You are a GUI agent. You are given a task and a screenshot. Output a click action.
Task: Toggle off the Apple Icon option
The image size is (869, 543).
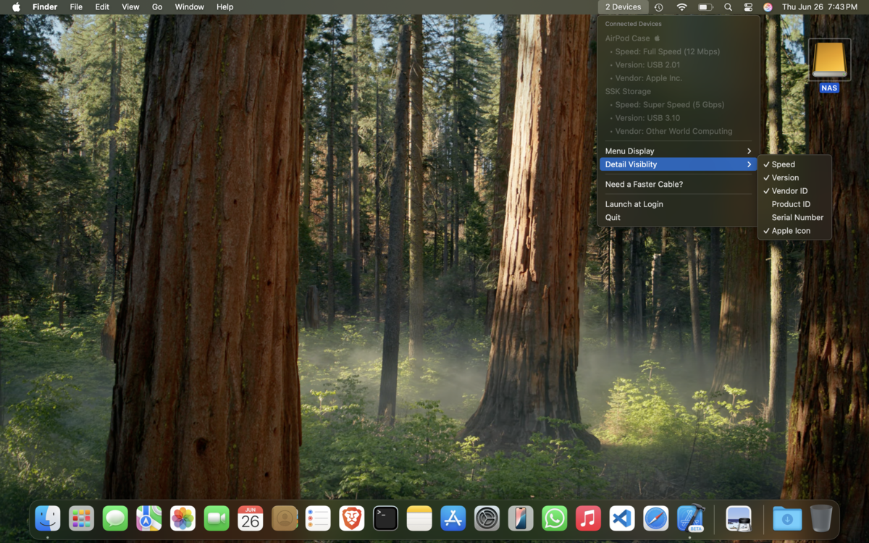(x=791, y=231)
